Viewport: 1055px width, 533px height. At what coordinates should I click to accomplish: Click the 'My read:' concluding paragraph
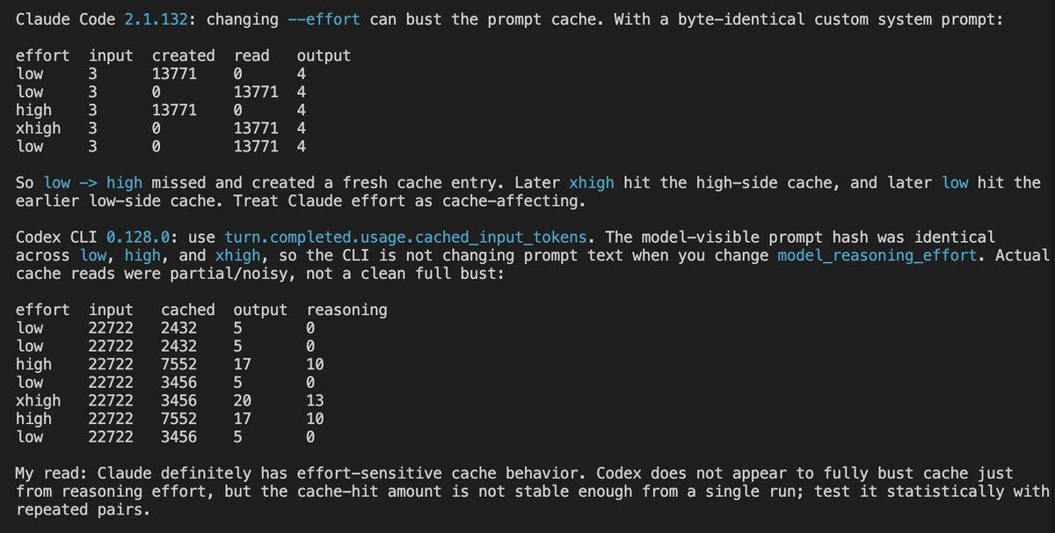533,491
